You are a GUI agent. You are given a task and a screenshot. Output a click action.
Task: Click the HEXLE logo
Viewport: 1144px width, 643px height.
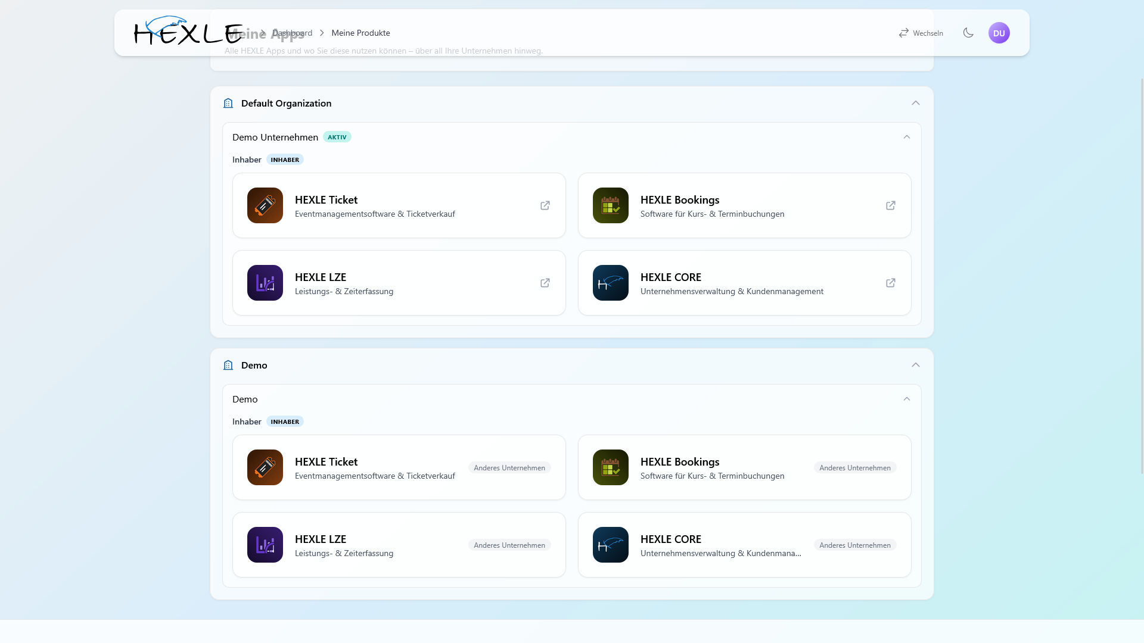point(188,31)
